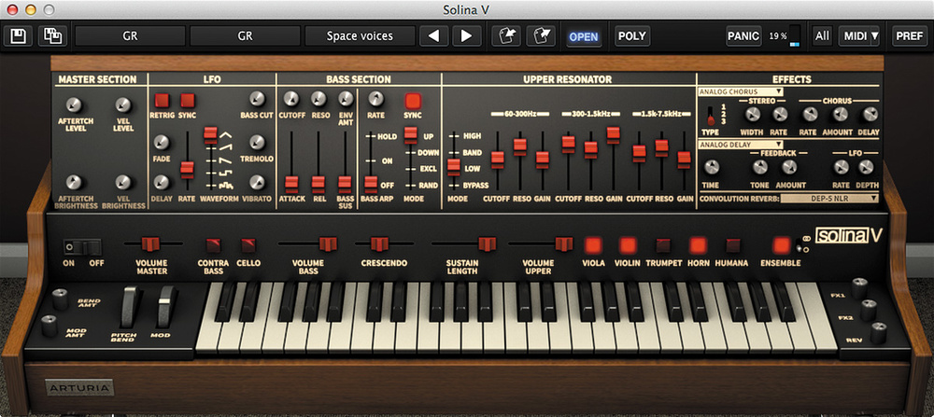Click the Bass Attack slider
Screen dimensions: 934x417
point(291,161)
